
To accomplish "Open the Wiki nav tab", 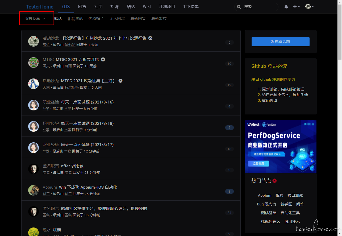I will pyautogui.click(x=147, y=6).
